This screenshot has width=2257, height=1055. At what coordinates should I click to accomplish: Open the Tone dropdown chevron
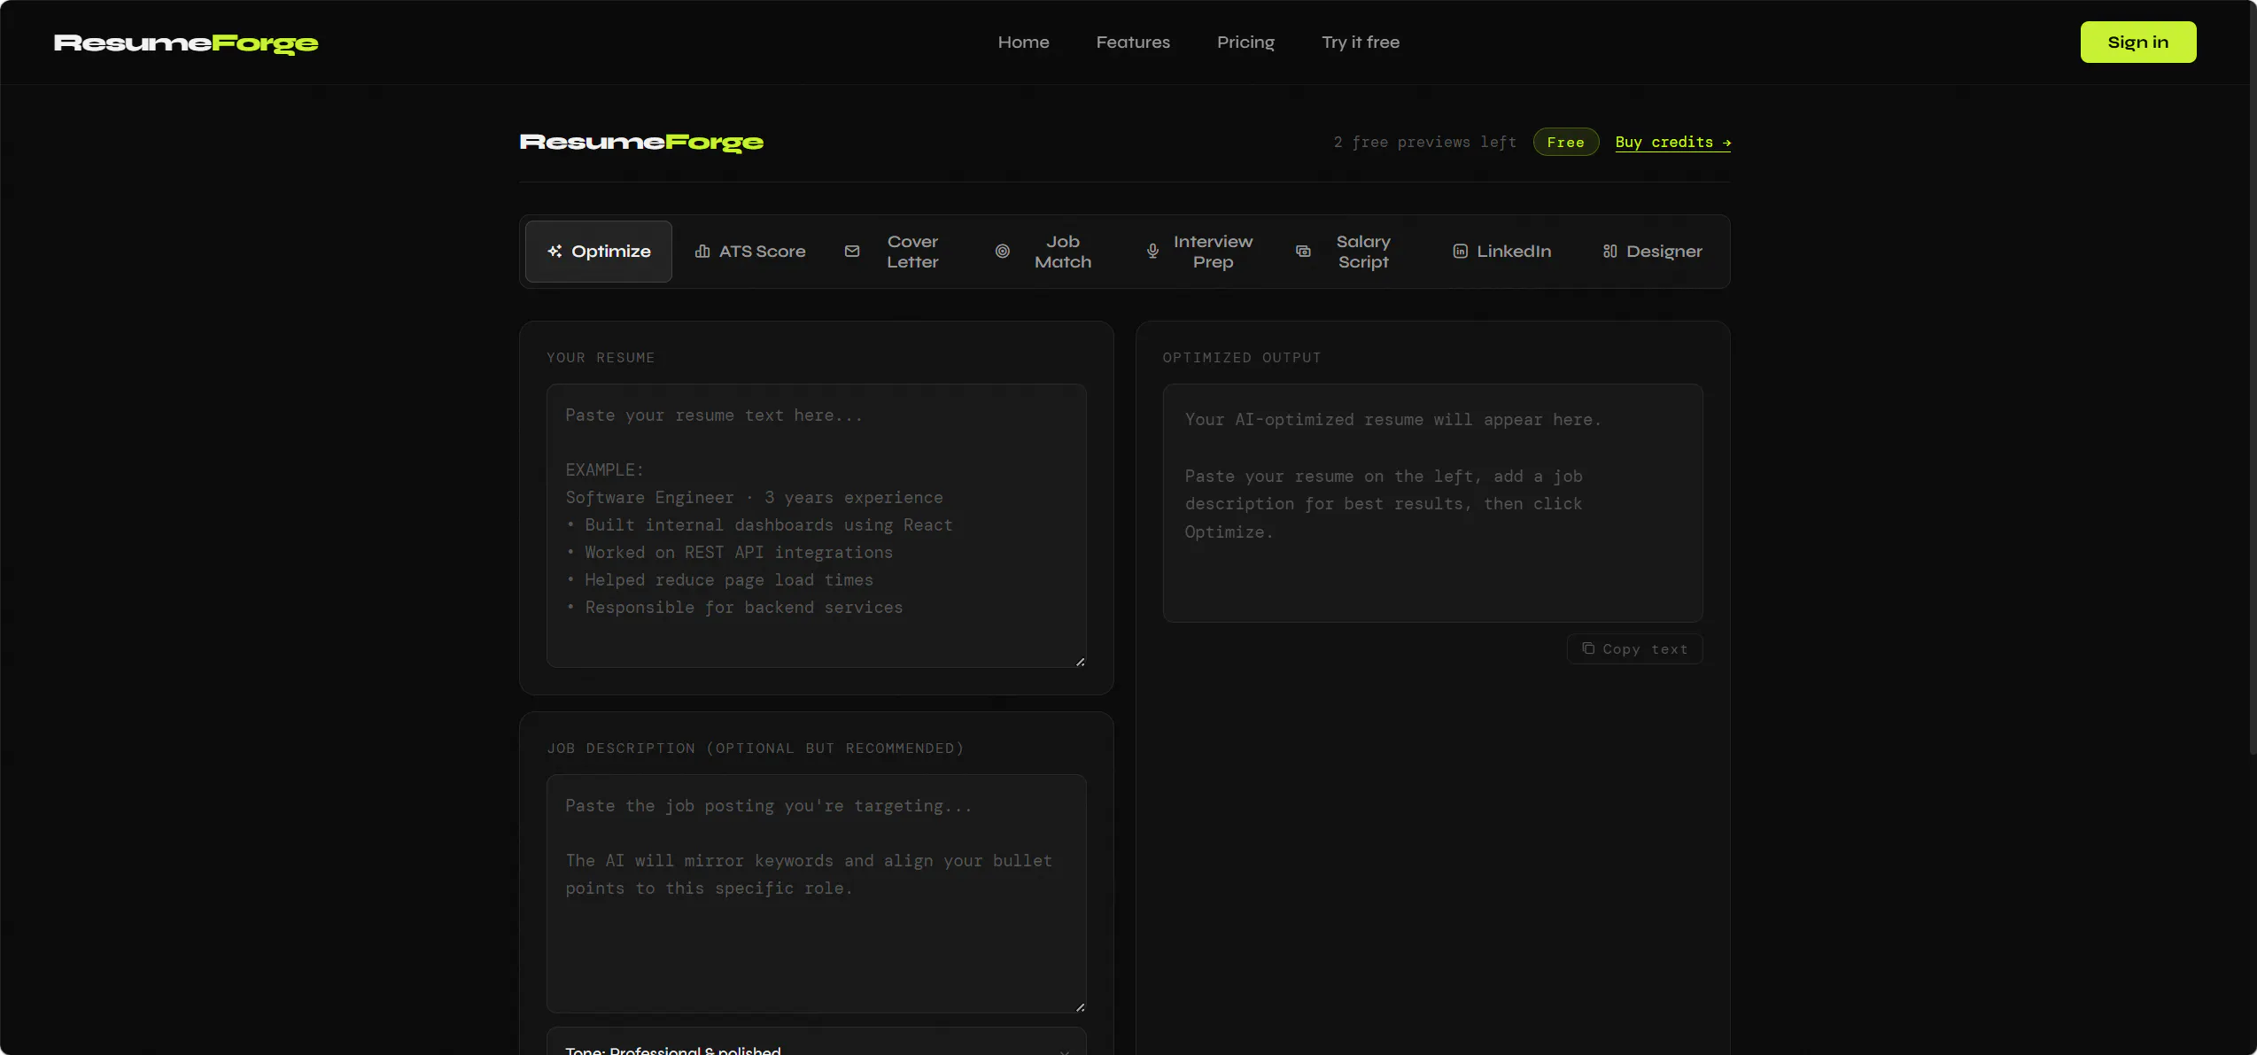[x=1065, y=1051]
